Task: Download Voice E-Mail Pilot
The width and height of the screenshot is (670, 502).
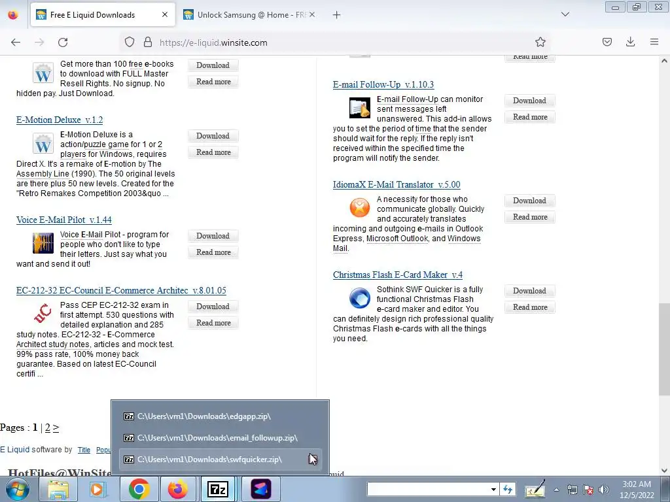Action: 213,236
